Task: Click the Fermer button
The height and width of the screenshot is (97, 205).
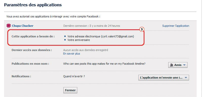Action: (70, 90)
